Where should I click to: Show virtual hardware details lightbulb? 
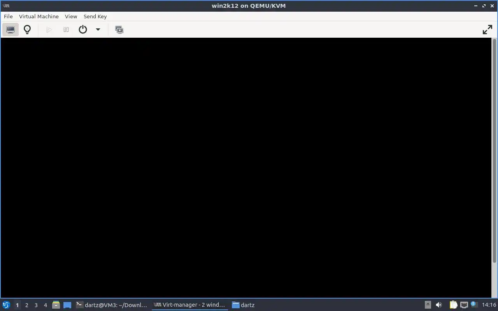coord(27,30)
